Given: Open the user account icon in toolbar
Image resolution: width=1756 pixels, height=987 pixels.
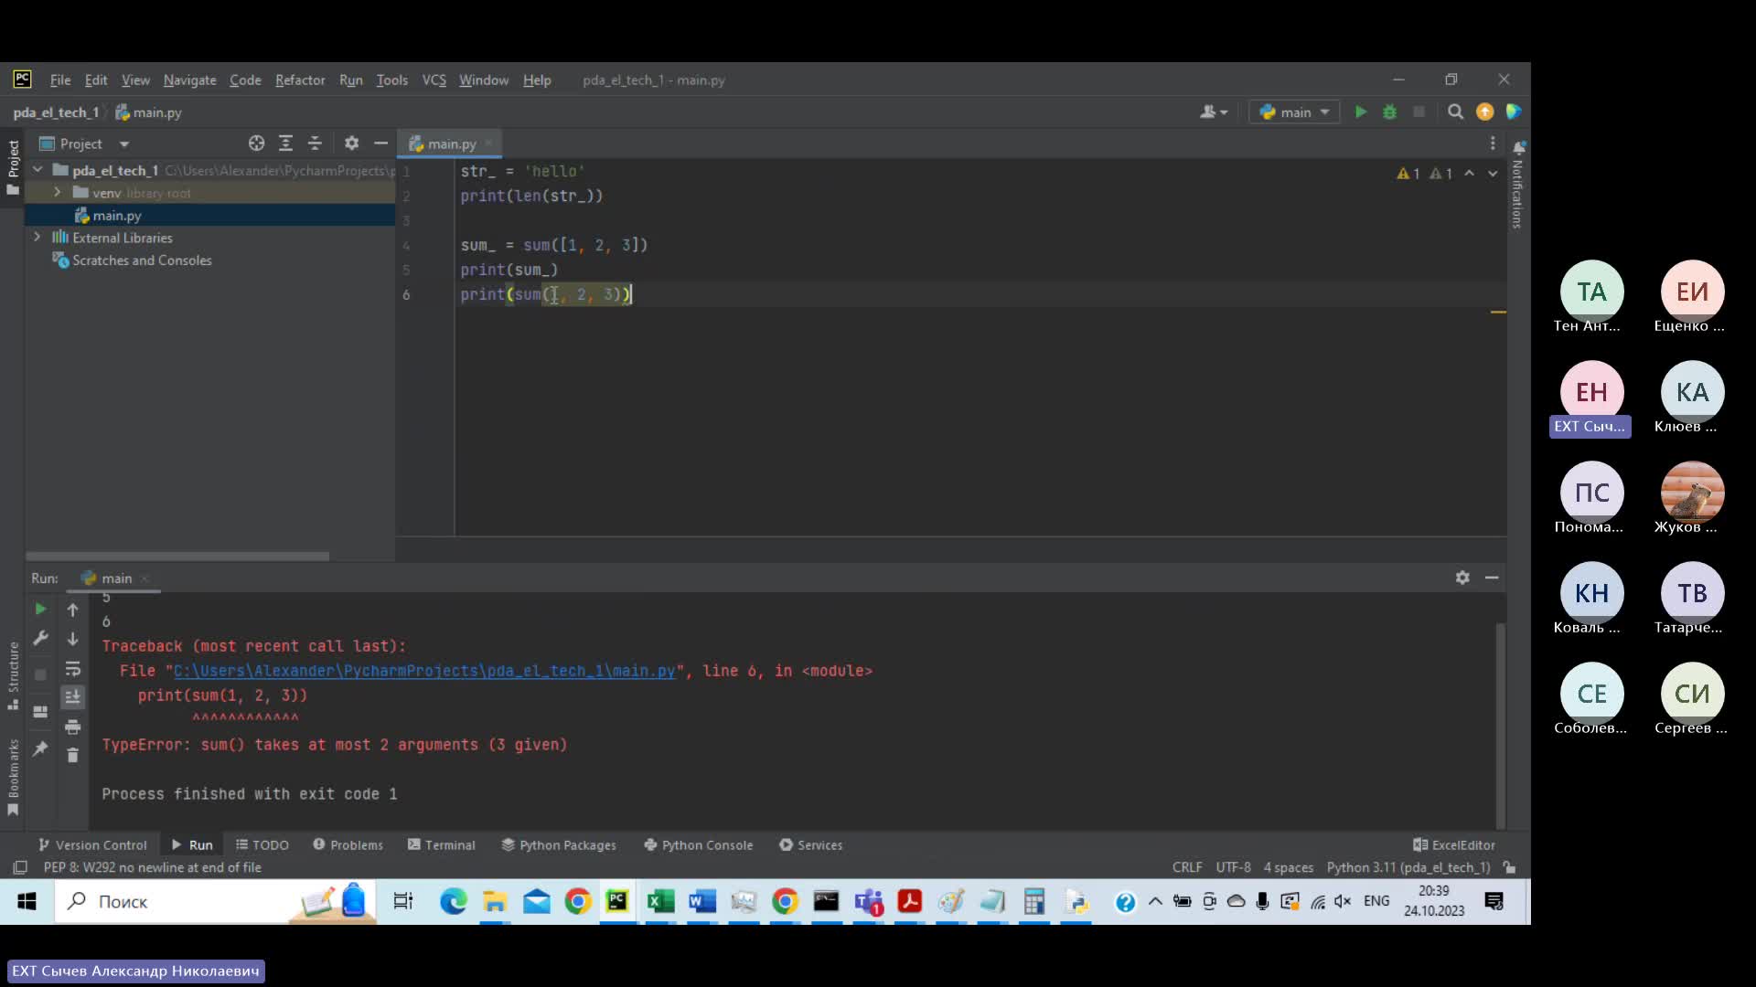Looking at the screenshot, I should [1214, 111].
